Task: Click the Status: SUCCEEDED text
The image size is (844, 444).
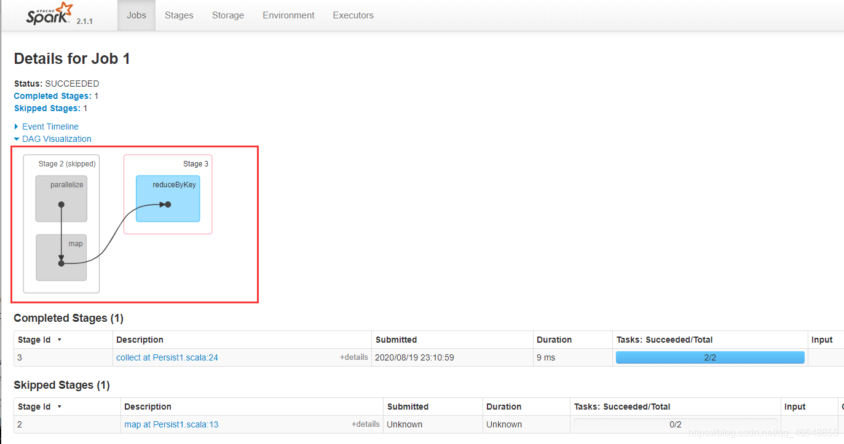Action: coord(57,84)
